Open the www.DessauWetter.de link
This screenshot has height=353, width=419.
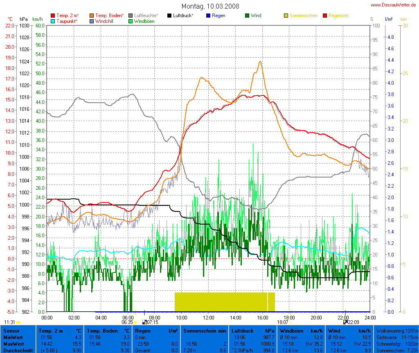pyautogui.click(x=393, y=5)
